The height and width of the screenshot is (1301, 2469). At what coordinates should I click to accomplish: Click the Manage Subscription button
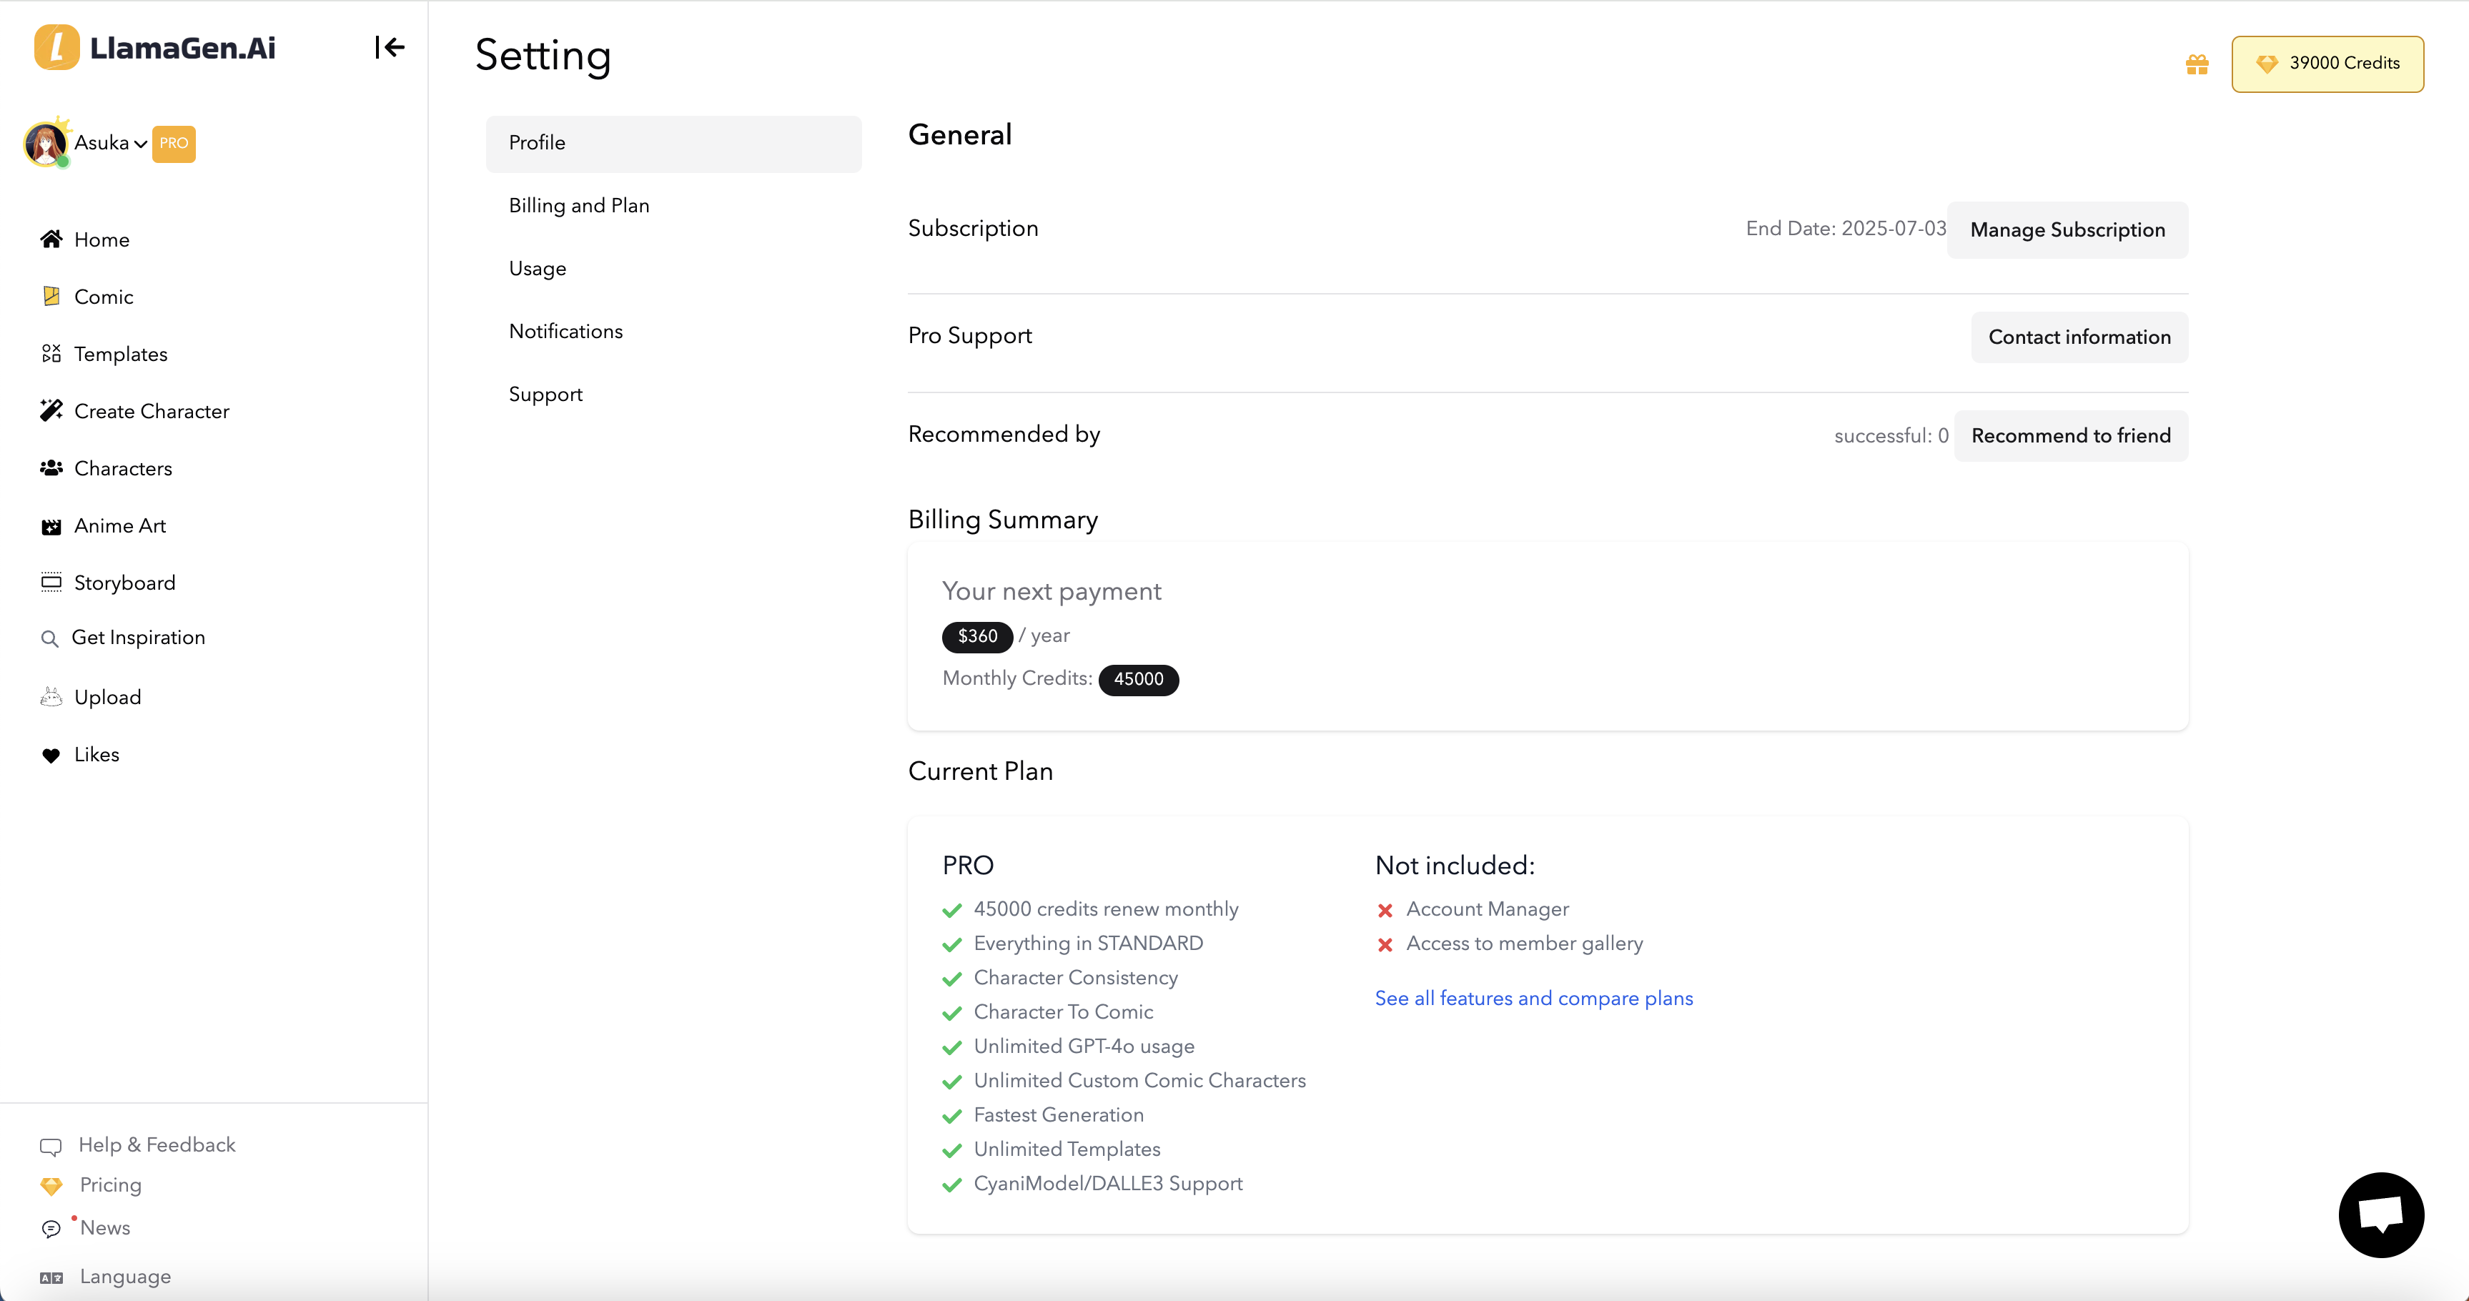click(2067, 230)
